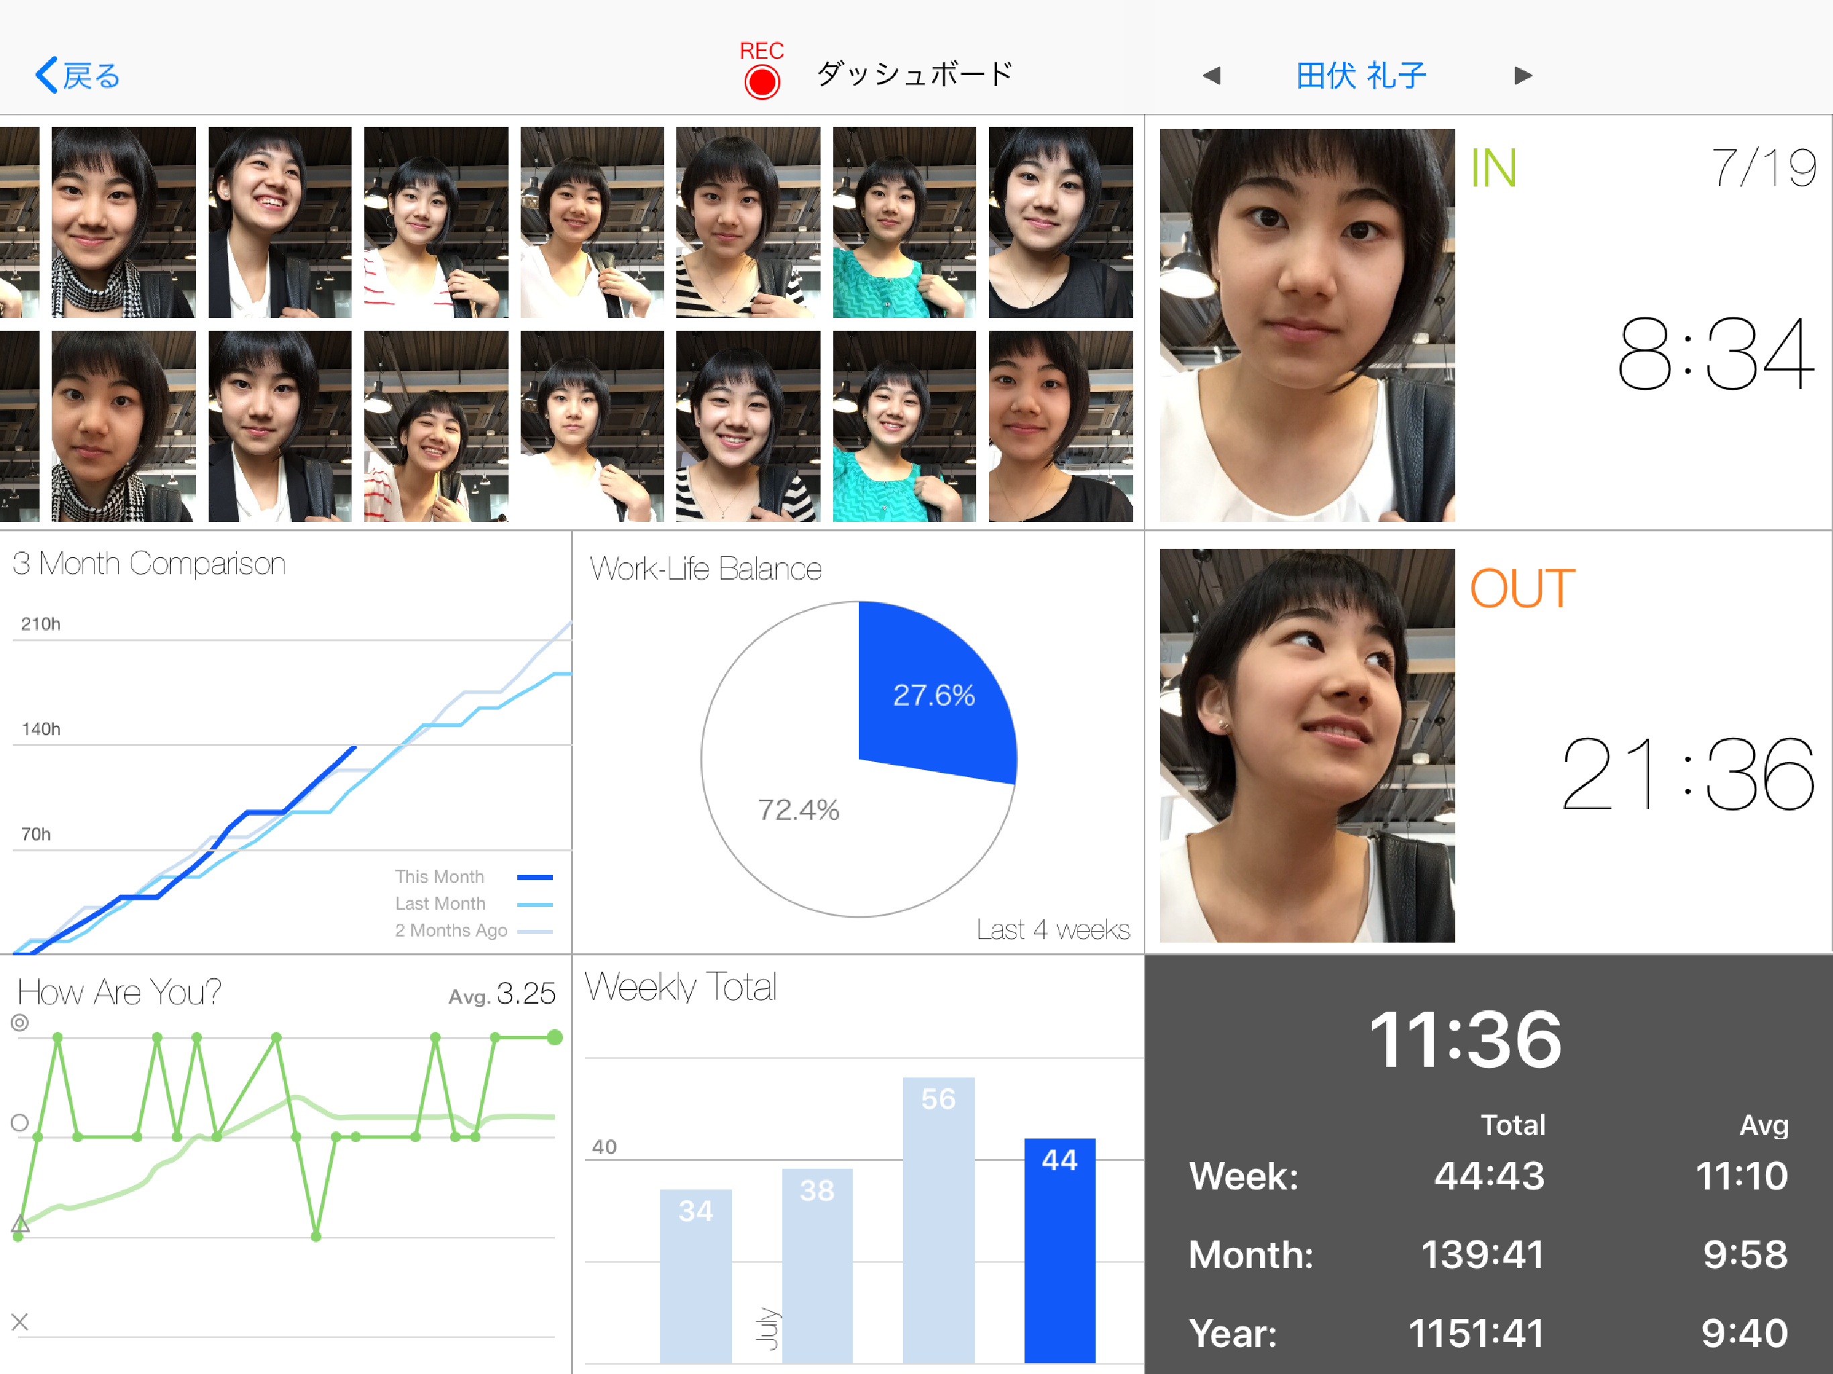Select the green IN label

point(1494,168)
